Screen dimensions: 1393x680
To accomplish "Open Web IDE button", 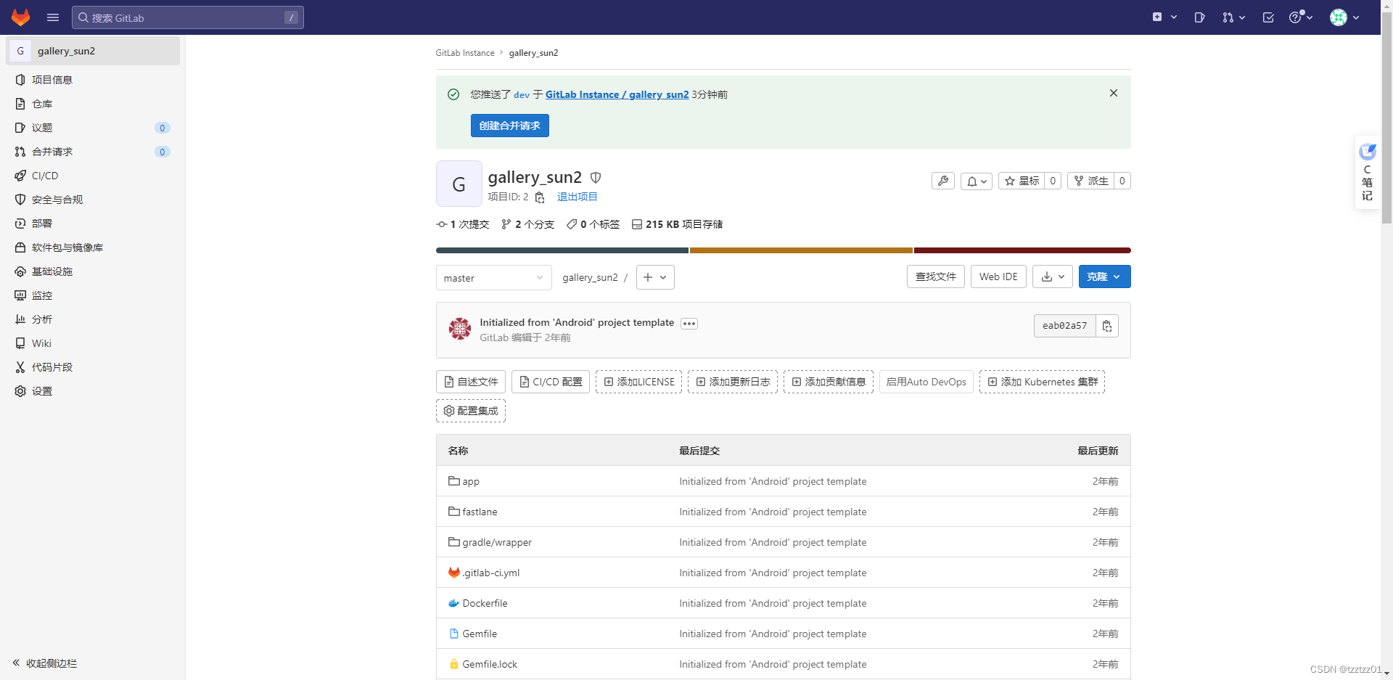I will [x=998, y=276].
